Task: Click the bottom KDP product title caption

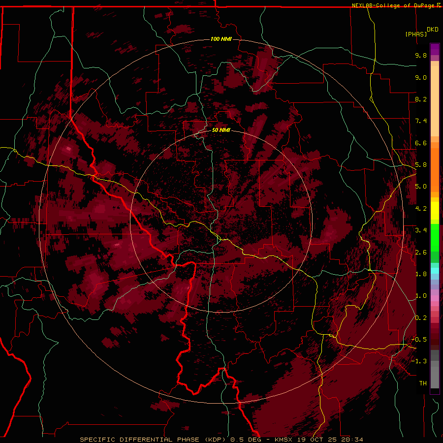Action: pos(221,440)
